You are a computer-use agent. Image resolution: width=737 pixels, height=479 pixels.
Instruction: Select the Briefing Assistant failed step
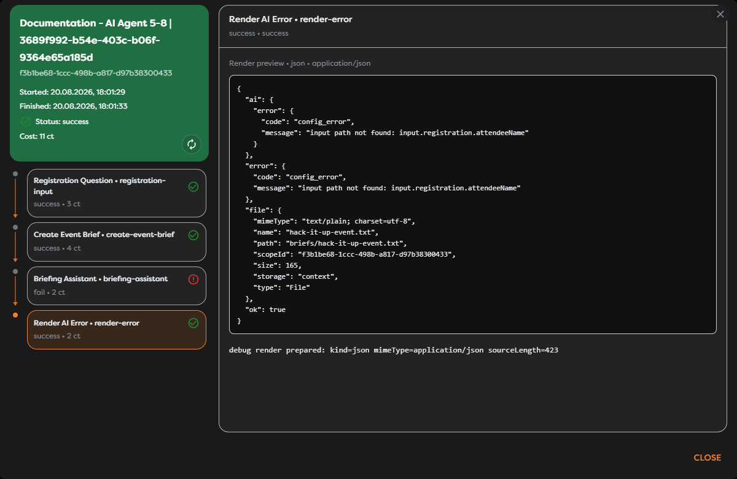[117, 286]
